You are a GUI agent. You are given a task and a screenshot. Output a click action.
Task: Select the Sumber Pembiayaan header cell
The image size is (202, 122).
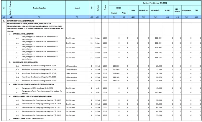coord(155,3)
